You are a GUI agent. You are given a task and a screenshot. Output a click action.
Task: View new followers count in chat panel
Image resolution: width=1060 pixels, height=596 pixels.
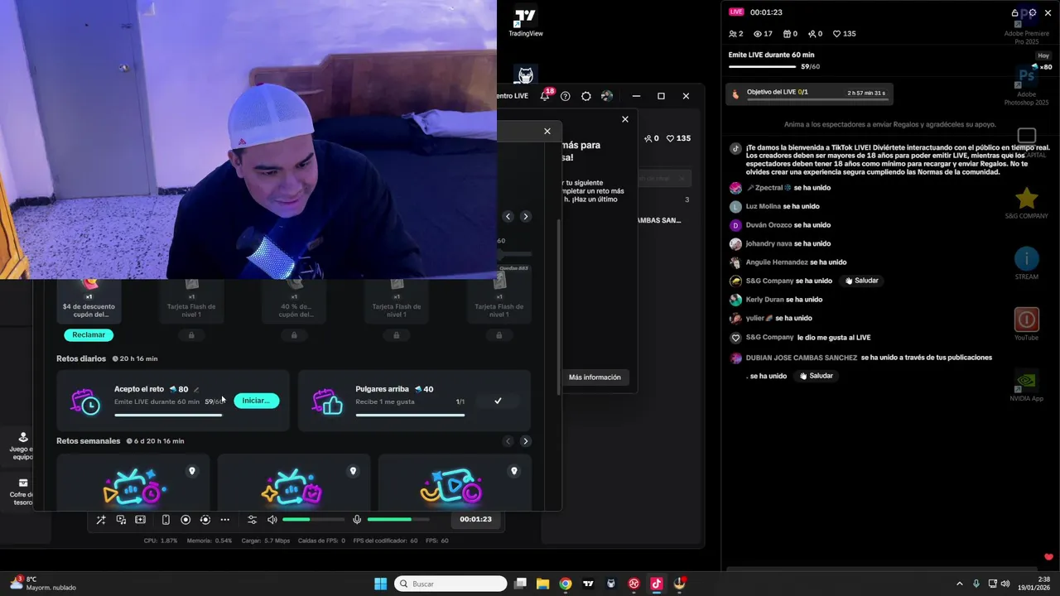click(x=816, y=34)
